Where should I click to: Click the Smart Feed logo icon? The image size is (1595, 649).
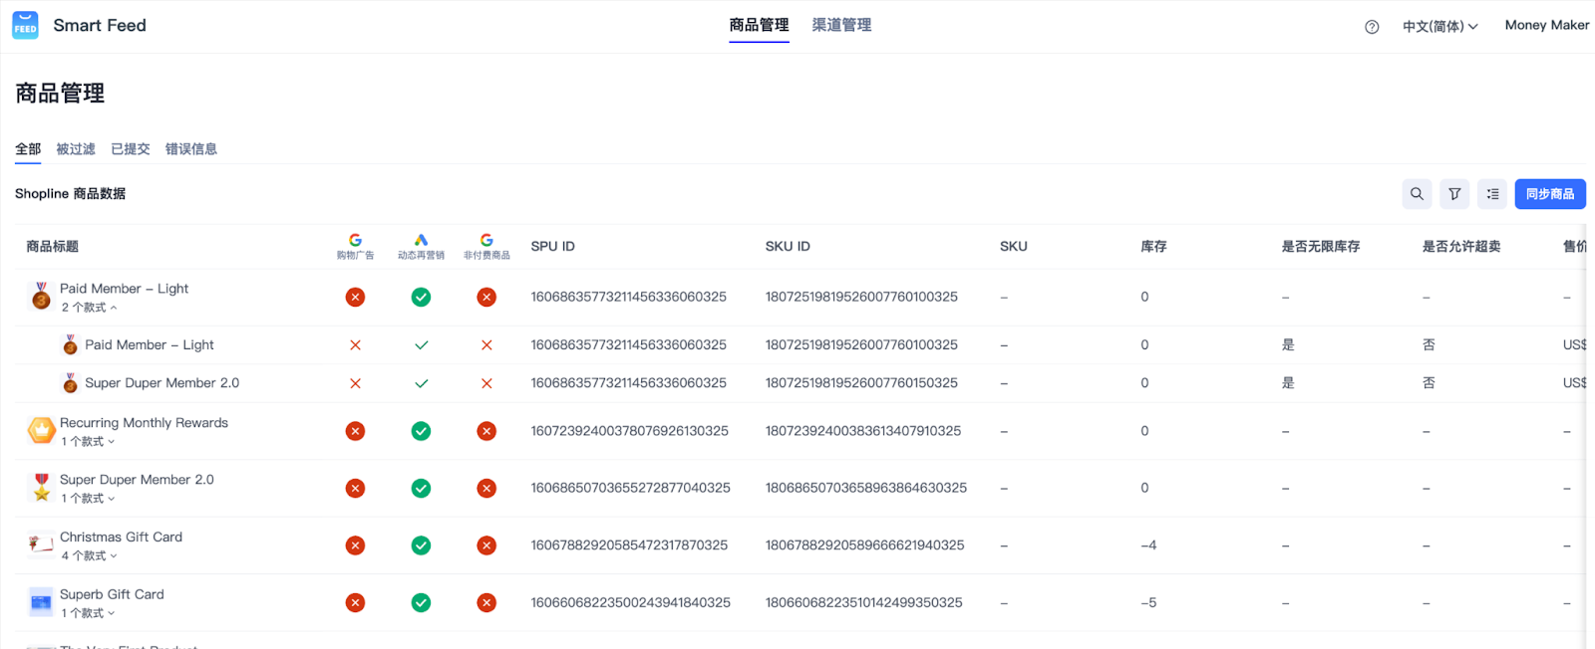[x=25, y=26]
